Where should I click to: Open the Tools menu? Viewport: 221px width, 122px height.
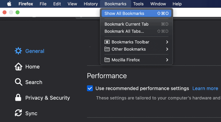point(138,4)
